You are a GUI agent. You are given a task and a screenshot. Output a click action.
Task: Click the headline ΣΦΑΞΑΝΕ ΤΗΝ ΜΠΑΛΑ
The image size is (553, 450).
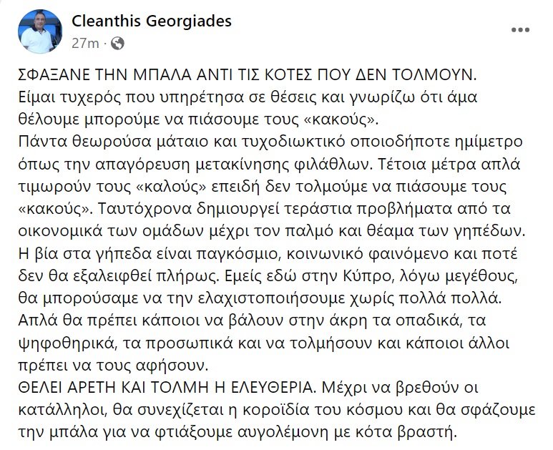[248, 75]
